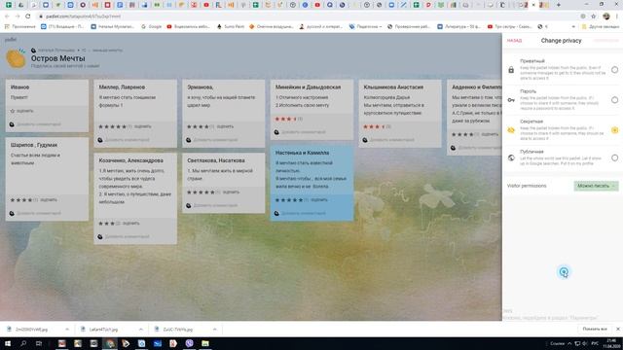Click Показать все downloads button

pyautogui.click(x=595, y=329)
